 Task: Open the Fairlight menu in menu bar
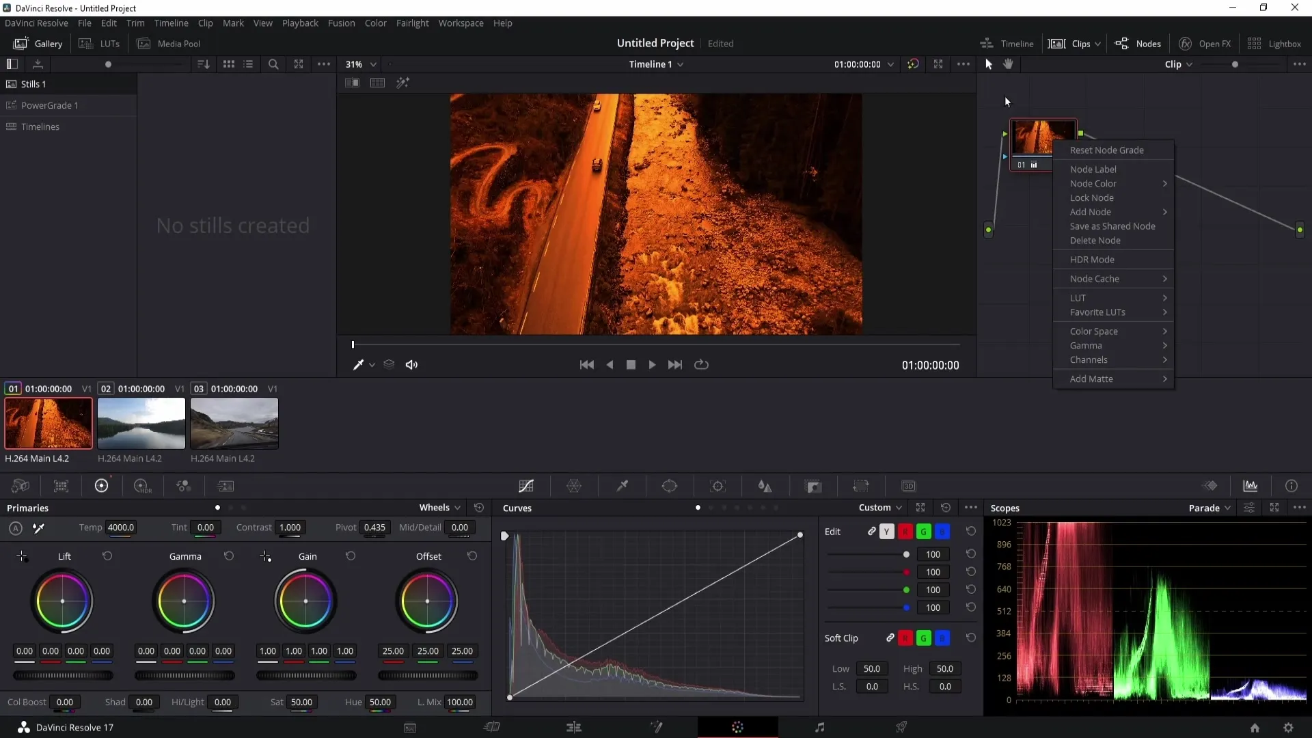click(x=412, y=23)
